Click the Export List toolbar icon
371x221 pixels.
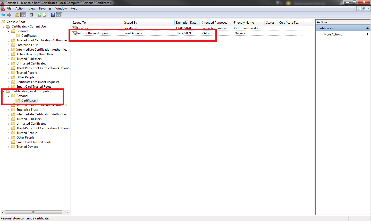tap(45, 15)
